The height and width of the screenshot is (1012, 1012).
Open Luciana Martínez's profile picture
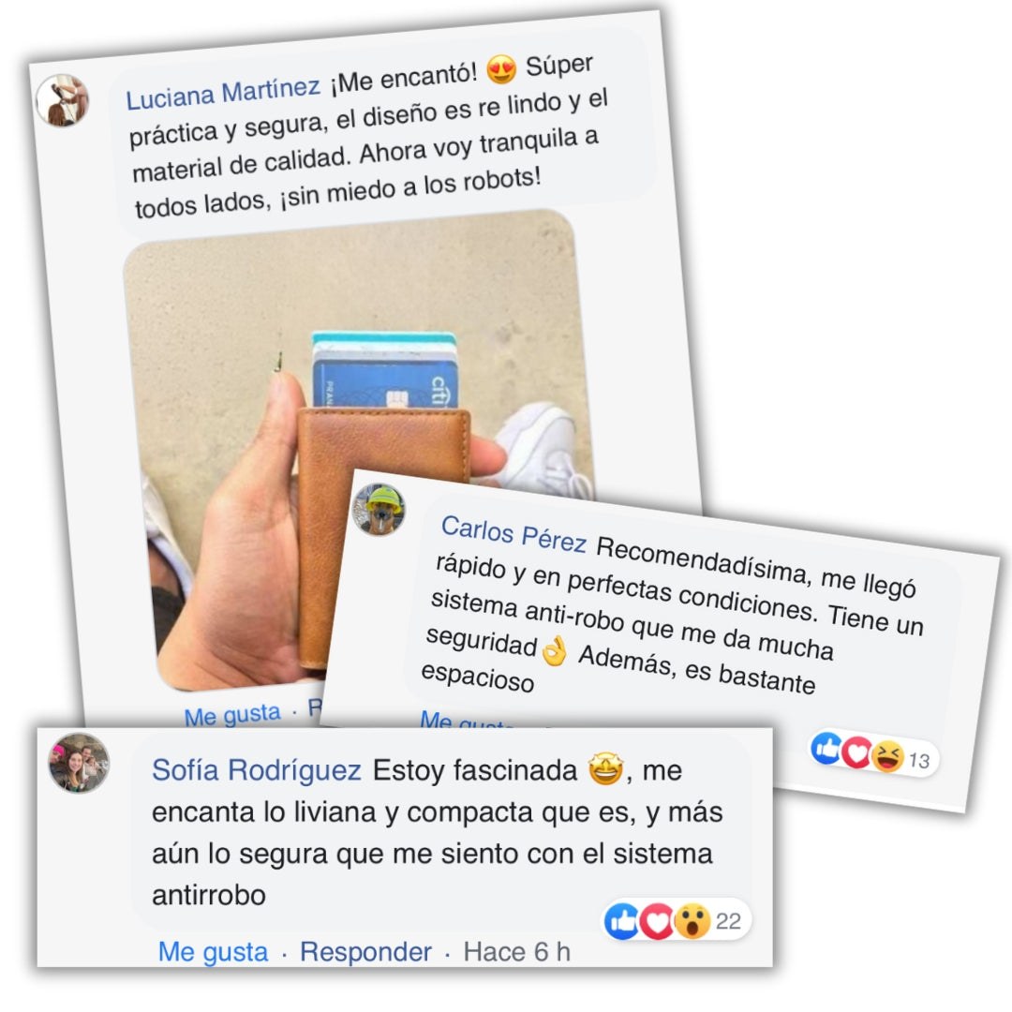(x=62, y=100)
